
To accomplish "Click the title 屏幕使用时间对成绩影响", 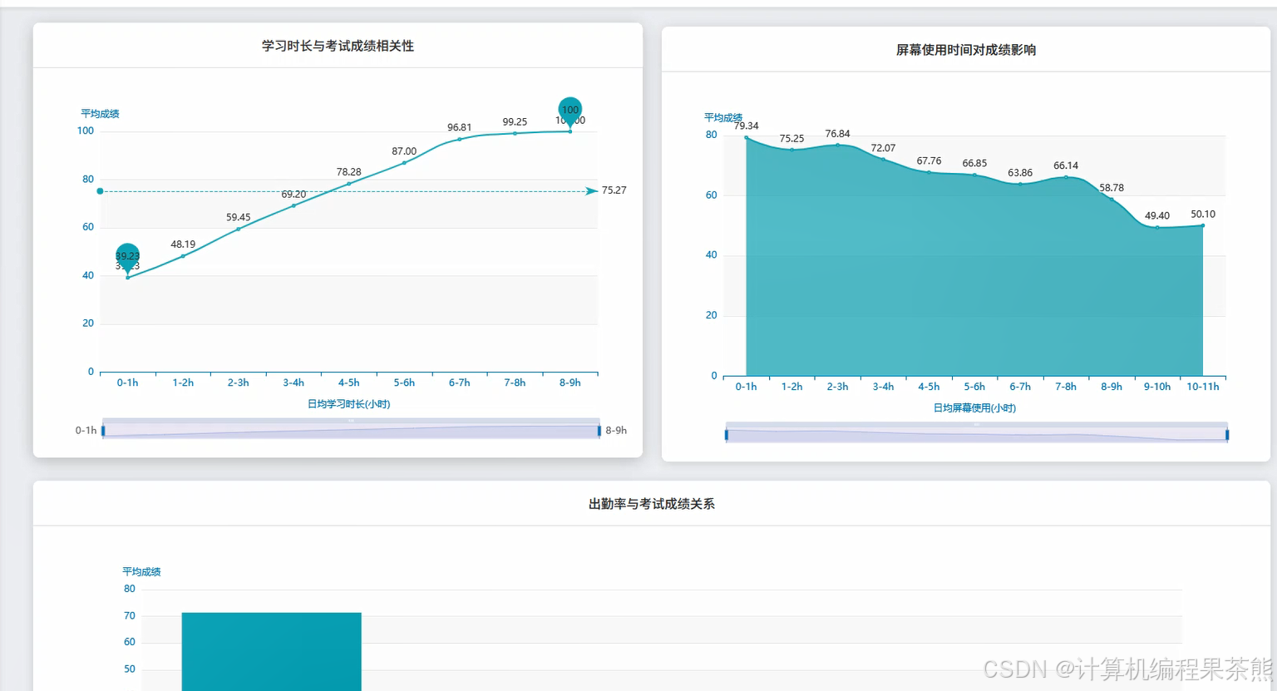I will pyautogui.click(x=966, y=50).
